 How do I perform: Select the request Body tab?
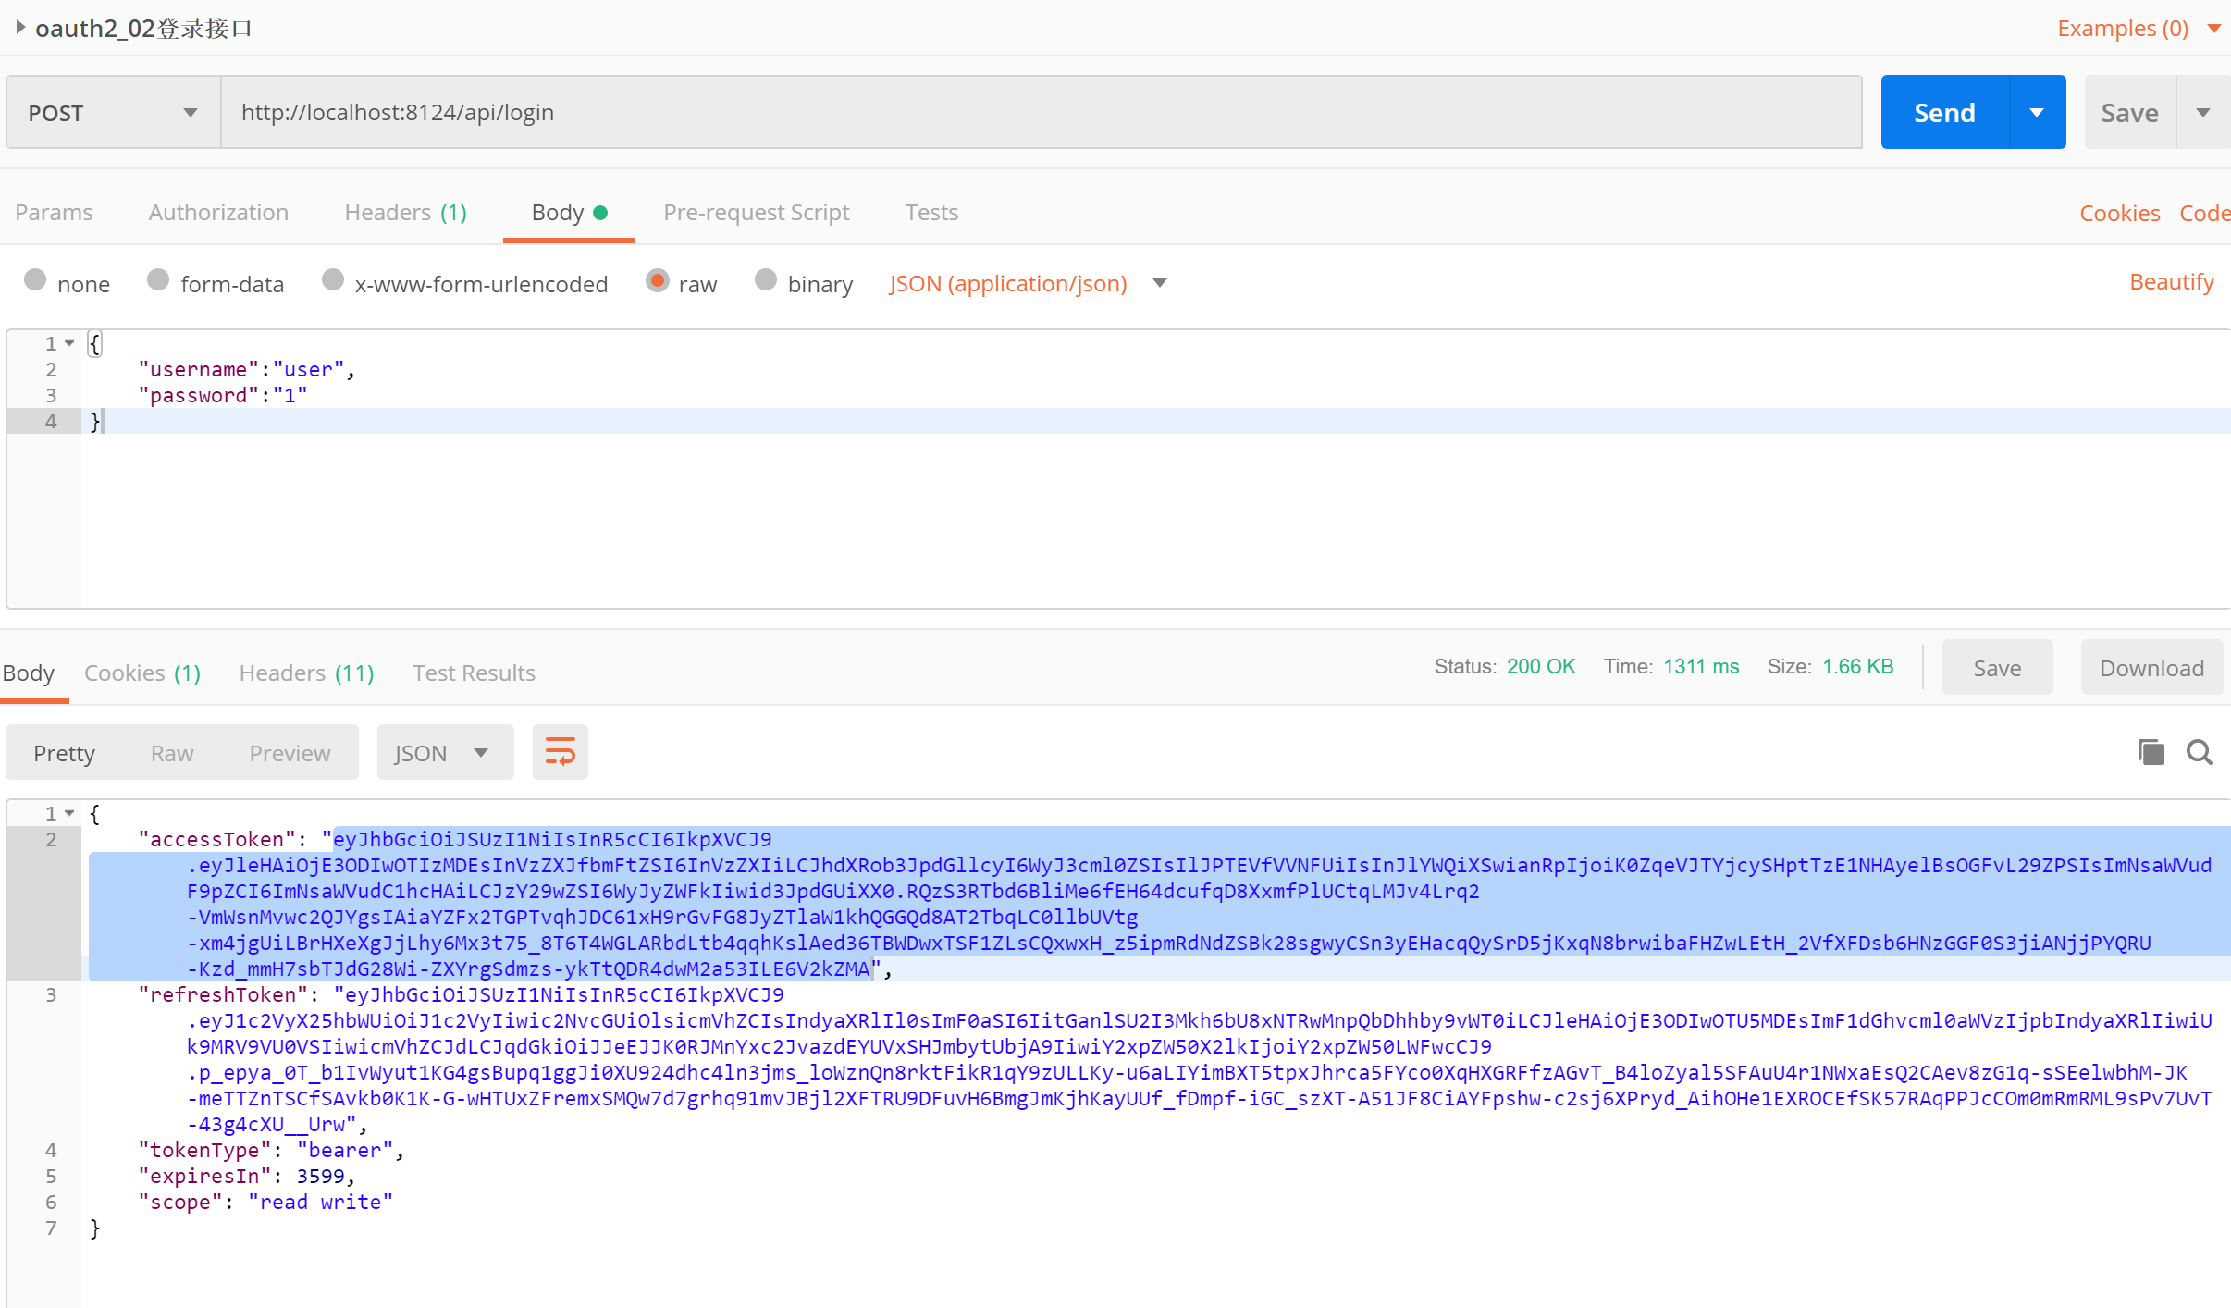pos(568,212)
